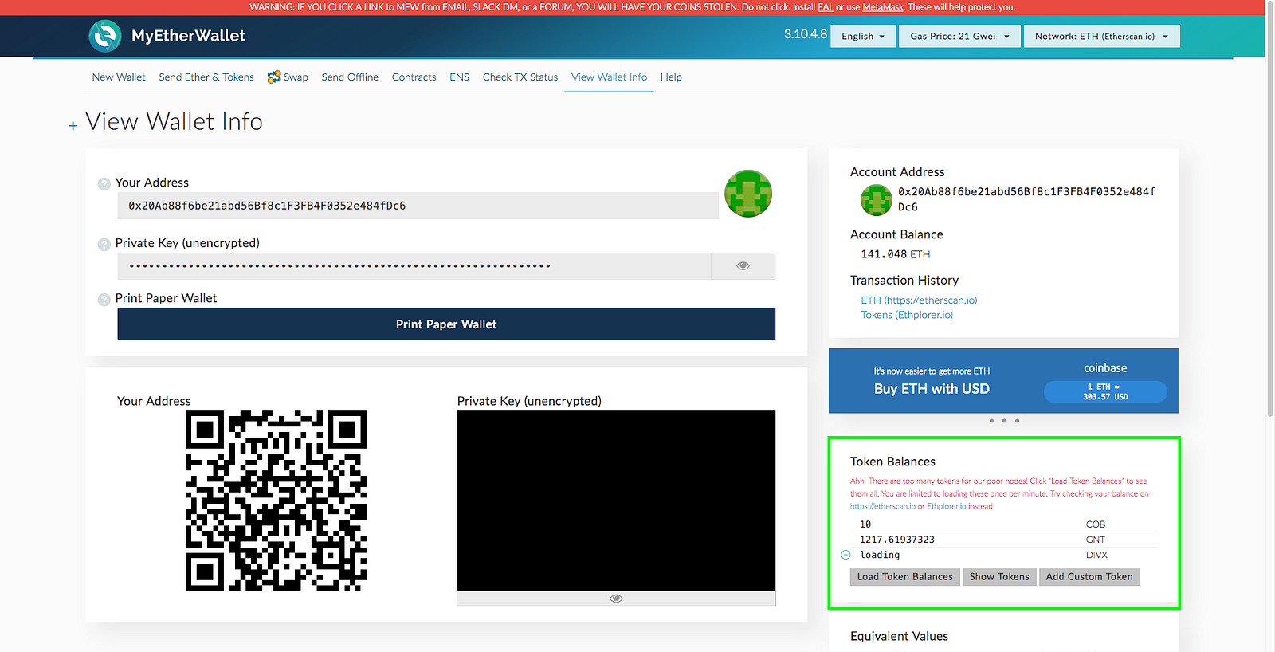
Task: Show private key QR code via eye icon
Action: click(x=616, y=599)
